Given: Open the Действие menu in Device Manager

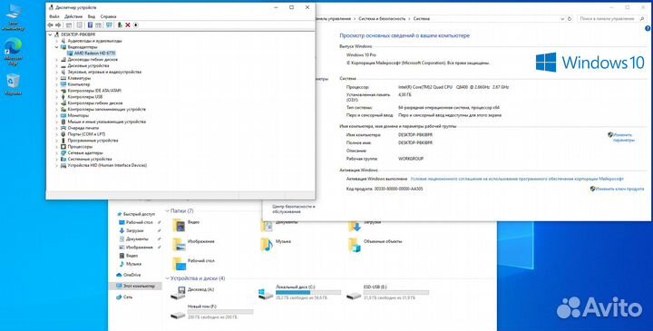Looking at the screenshot, I should (x=73, y=16).
